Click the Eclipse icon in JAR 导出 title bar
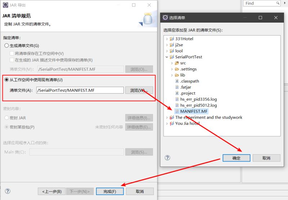The height and width of the screenshot is (200, 288). point(5,5)
